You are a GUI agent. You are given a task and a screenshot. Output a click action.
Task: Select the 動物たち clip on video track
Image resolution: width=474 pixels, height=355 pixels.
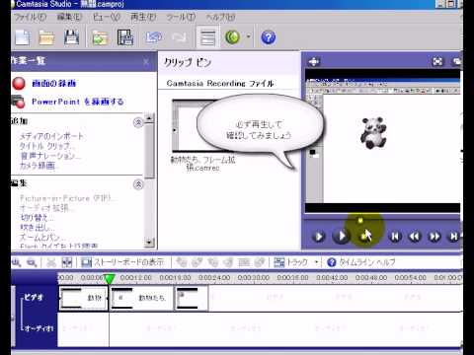pos(141,298)
